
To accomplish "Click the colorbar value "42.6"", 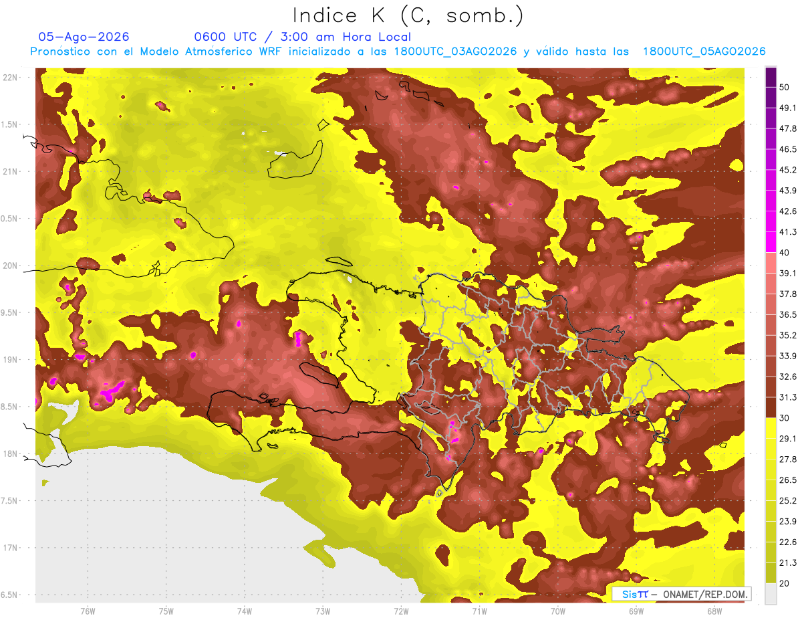I will [x=787, y=211].
